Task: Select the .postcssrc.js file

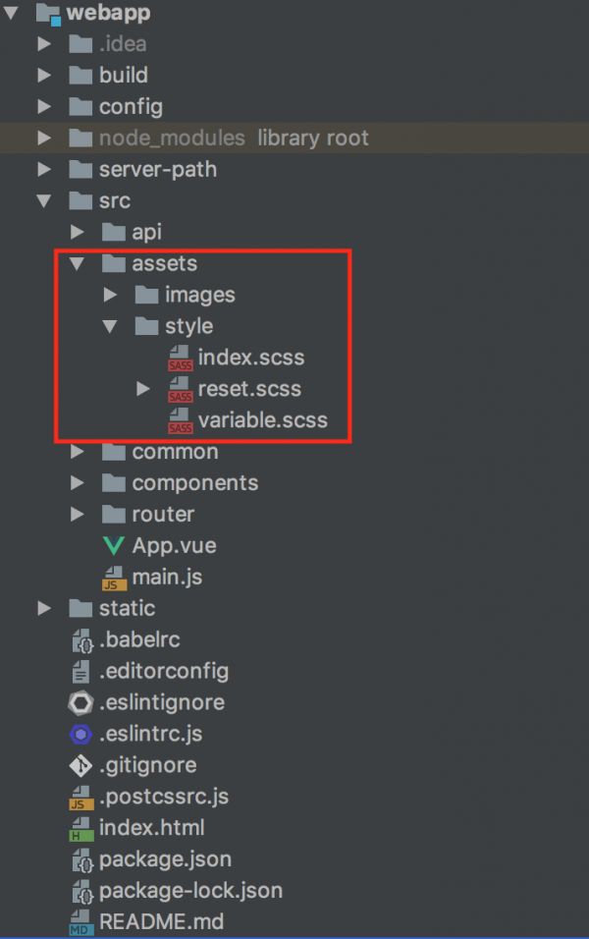Action: (x=163, y=797)
